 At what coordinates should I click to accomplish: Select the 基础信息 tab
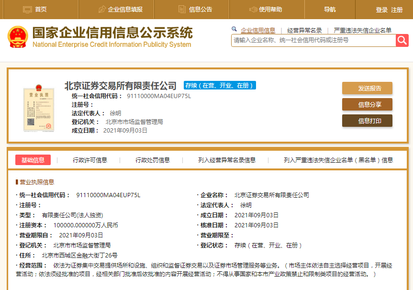(33, 160)
